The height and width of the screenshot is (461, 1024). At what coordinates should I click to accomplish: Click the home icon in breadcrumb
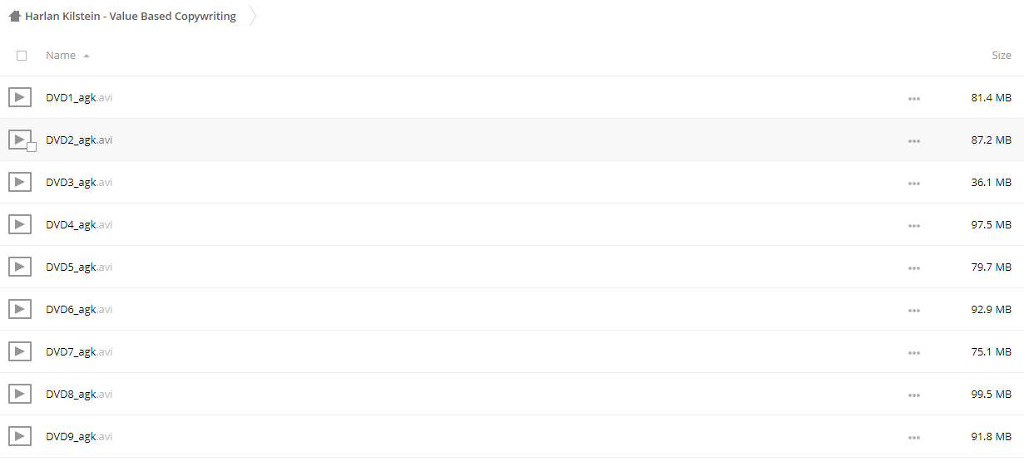click(15, 16)
